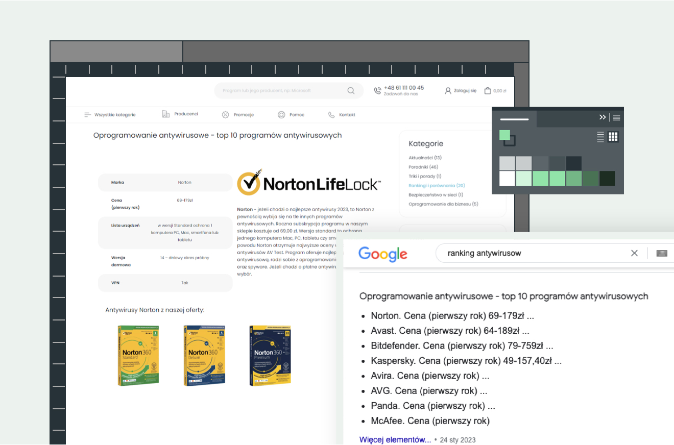
Task: Click the Wersja darmowa table row
Action: pyautogui.click(x=165, y=261)
